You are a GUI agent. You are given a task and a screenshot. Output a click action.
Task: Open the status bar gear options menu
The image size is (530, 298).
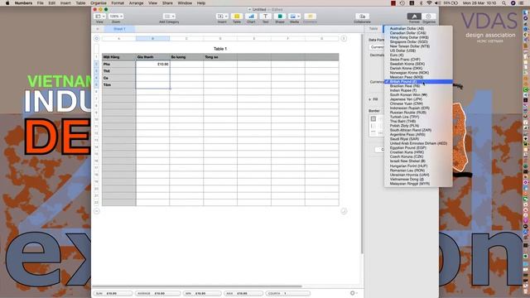coord(354,293)
